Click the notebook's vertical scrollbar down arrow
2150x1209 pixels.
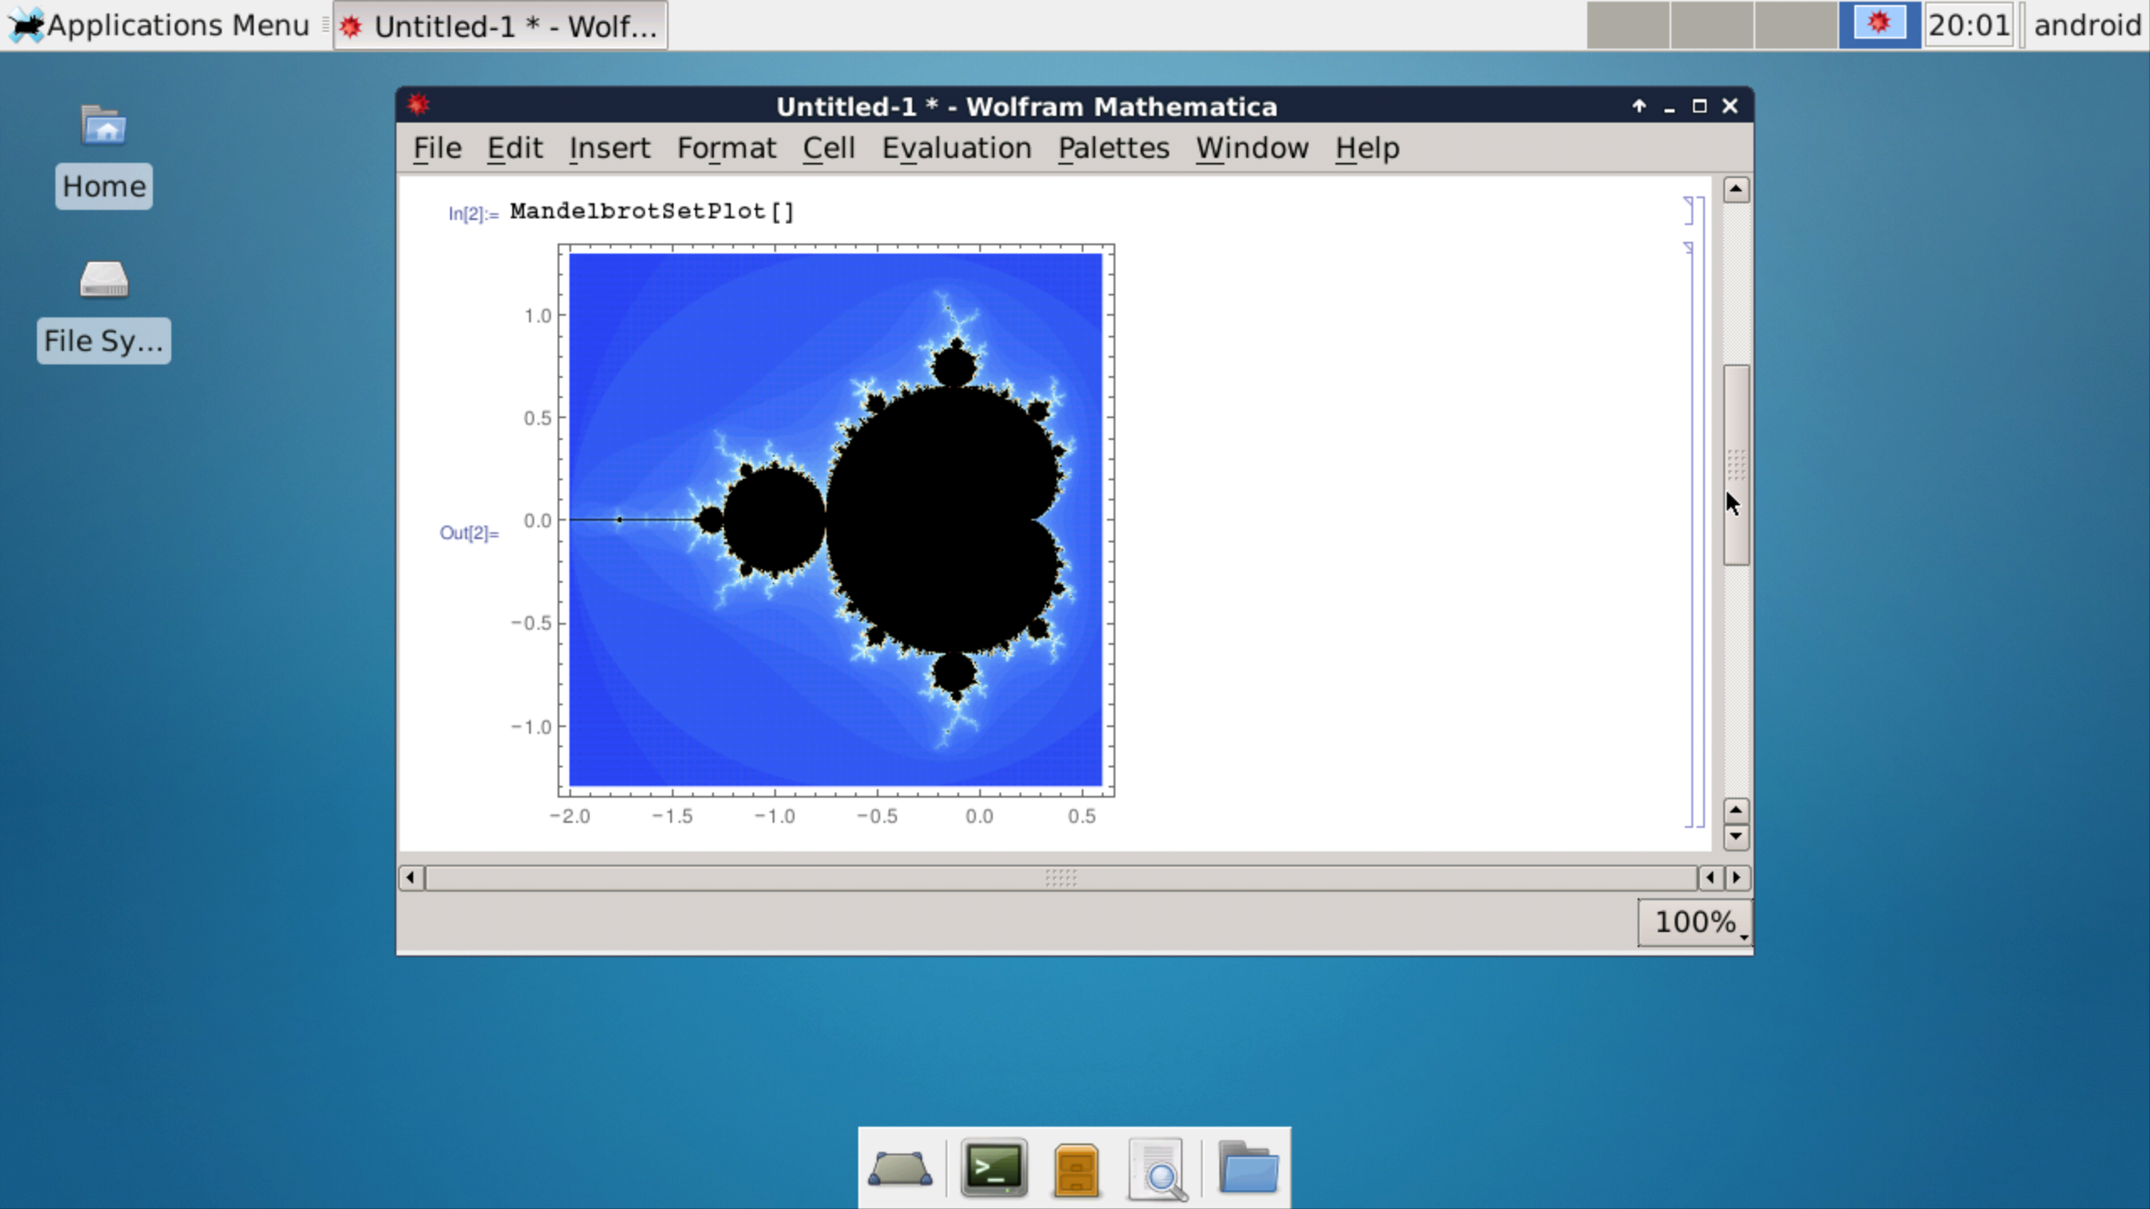(1735, 838)
